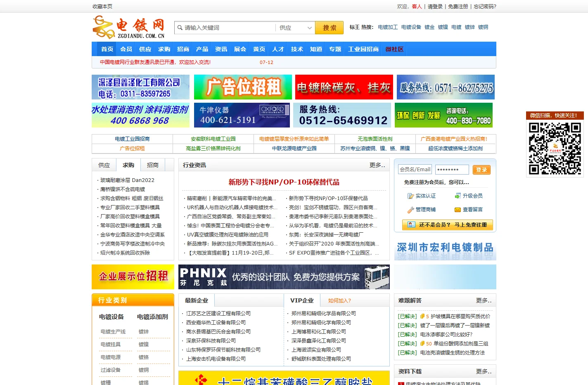This screenshot has width=588, height=385.
Task: Open 招商 in the navigation bar
Action: click(x=183, y=49)
